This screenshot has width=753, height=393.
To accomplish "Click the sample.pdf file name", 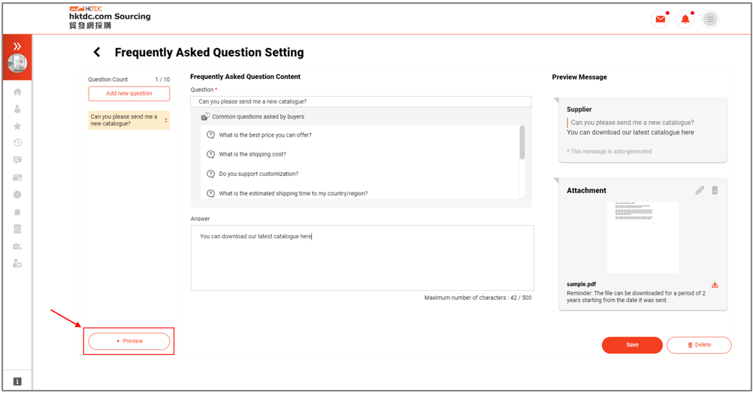I will [581, 284].
